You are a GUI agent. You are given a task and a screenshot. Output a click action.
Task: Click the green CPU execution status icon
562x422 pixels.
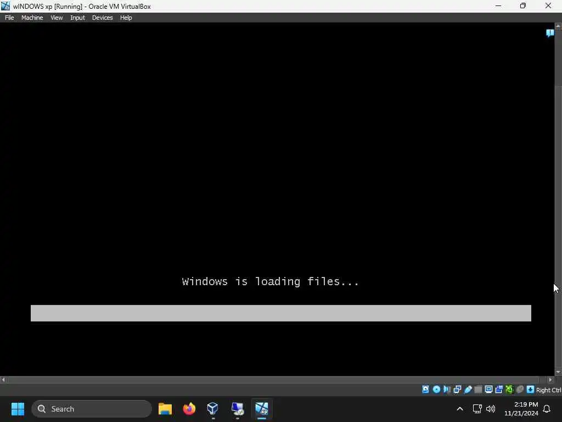[x=509, y=390]
